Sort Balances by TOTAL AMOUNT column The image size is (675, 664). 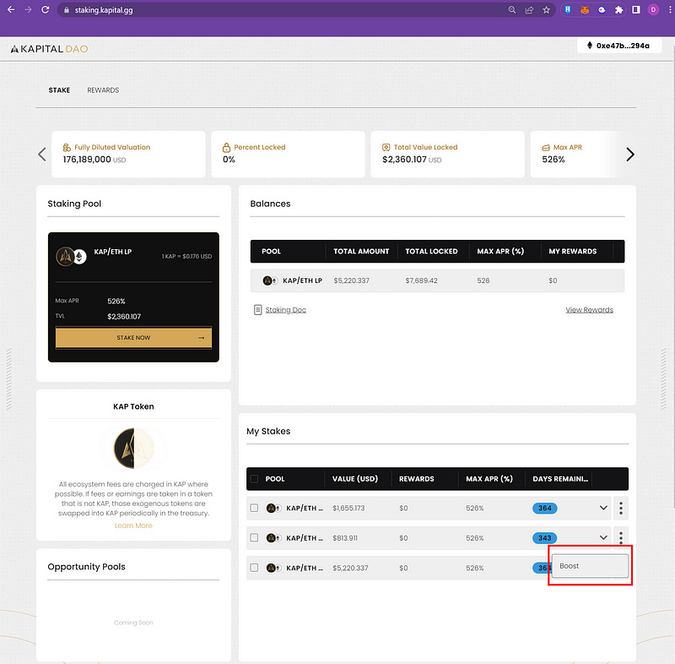(x=361, y=251)
